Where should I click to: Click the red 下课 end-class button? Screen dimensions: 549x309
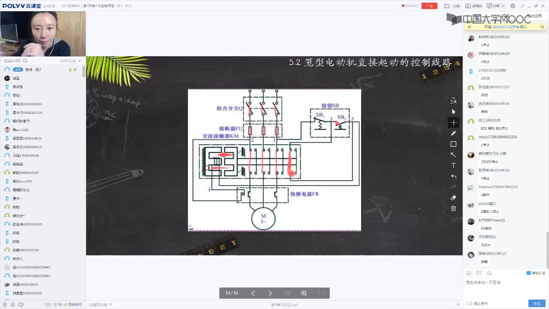429,6
